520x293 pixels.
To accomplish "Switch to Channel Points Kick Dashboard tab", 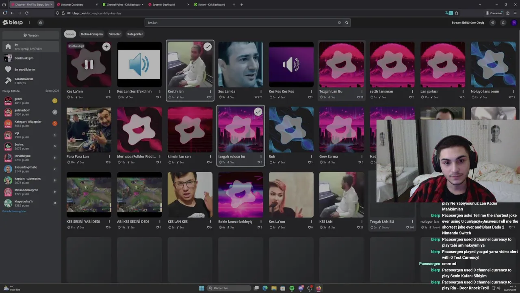I will click(123, 4).
